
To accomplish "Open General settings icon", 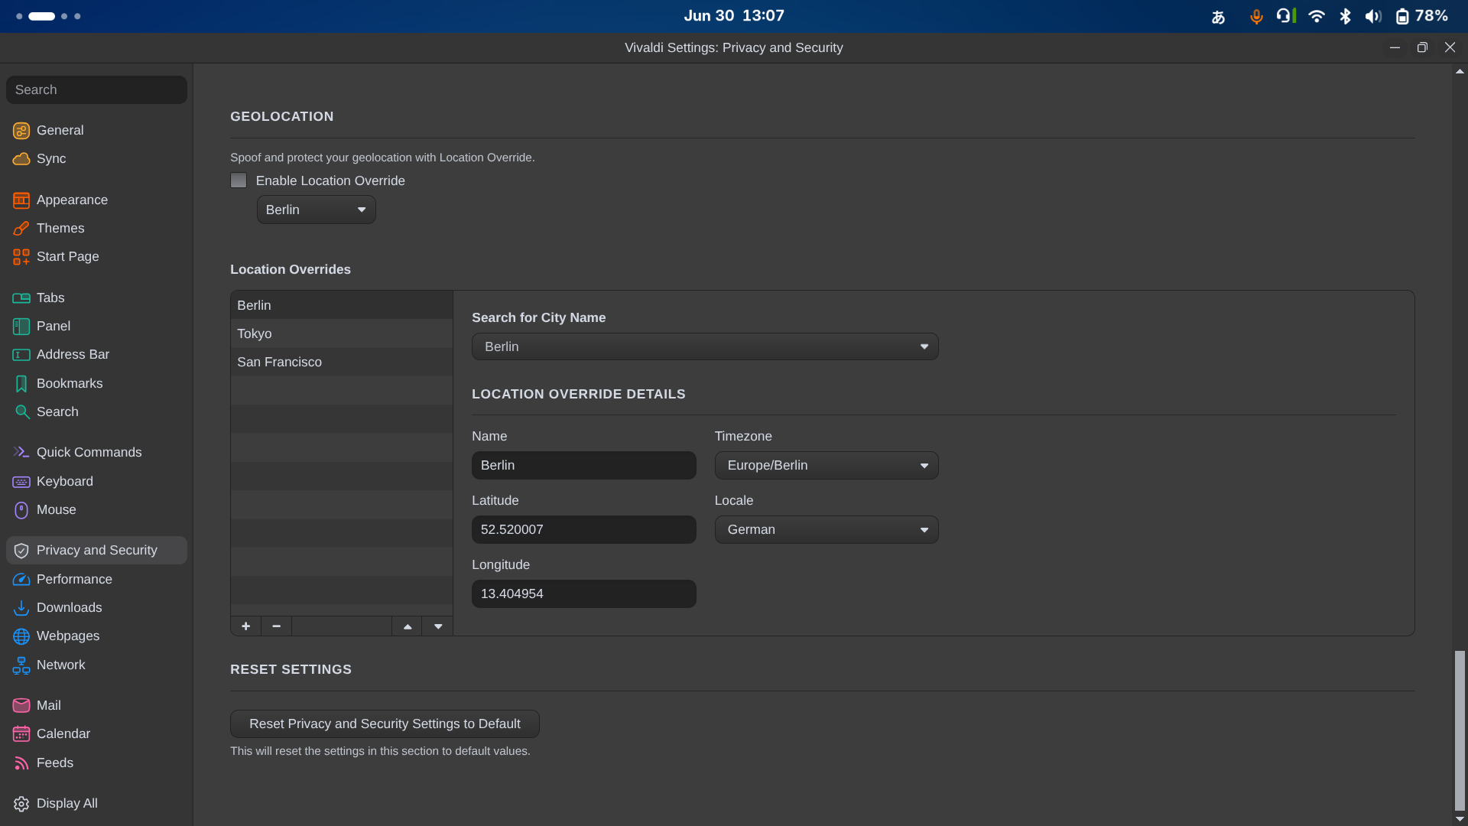I will click(x=21, y=131).
